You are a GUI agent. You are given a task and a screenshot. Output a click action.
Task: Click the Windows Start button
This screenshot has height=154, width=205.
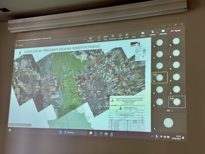(60, 132)
